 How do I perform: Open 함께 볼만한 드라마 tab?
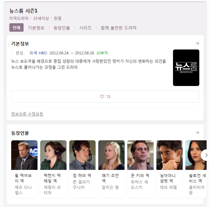[119, 28]
